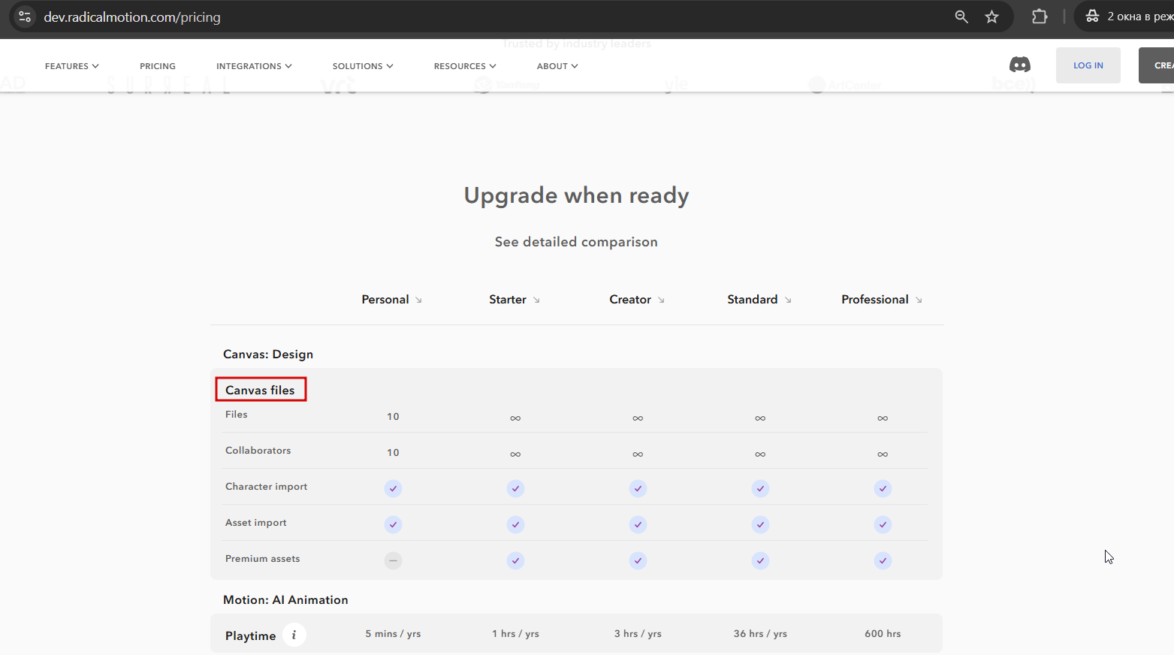The image size is (1174, 655).
Task: Expand the Resources dropdown menu
Action: coord(465,66)
